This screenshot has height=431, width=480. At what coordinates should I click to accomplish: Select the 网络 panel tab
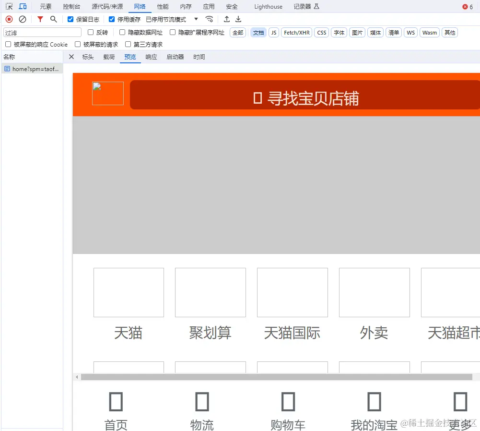[x=140, y=6]
